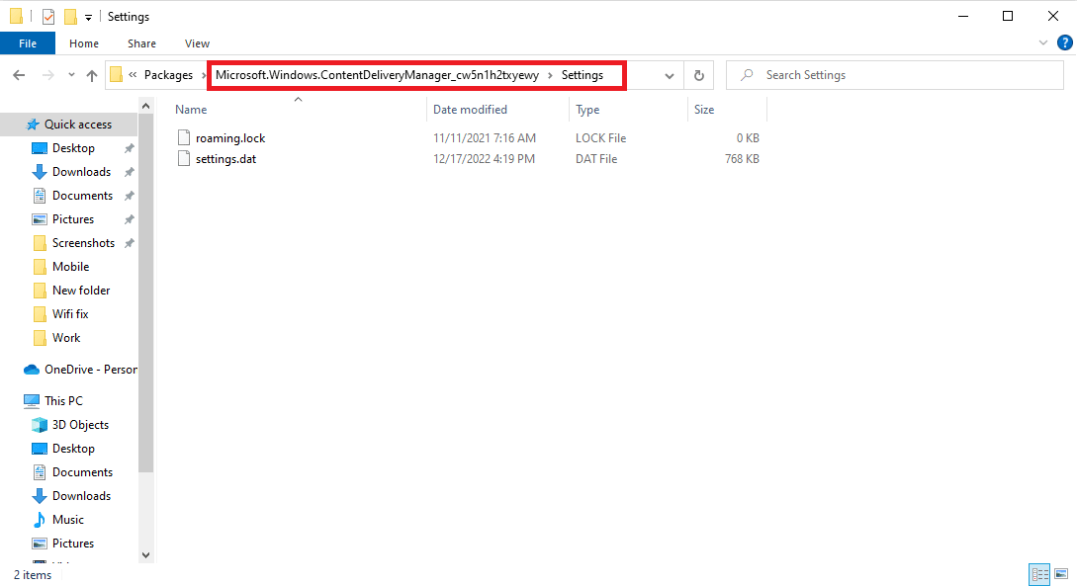
Task: Go back to previous folder
Action: (x=19, y=75)
